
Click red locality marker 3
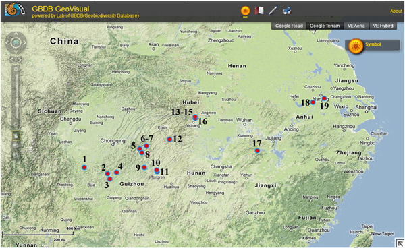point(110,179)
